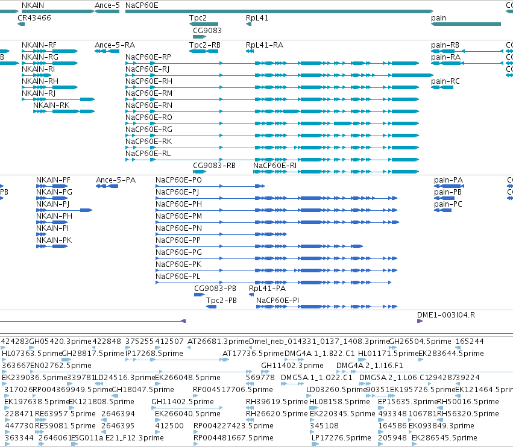Select the Ance-5-RA transcript label
The width and height of the screenshot is (513, 447).
coord(115,45)
